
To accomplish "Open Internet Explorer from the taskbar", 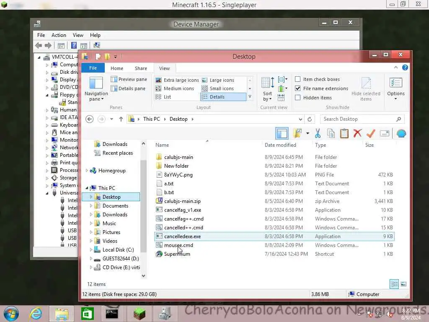I will 36,314.
